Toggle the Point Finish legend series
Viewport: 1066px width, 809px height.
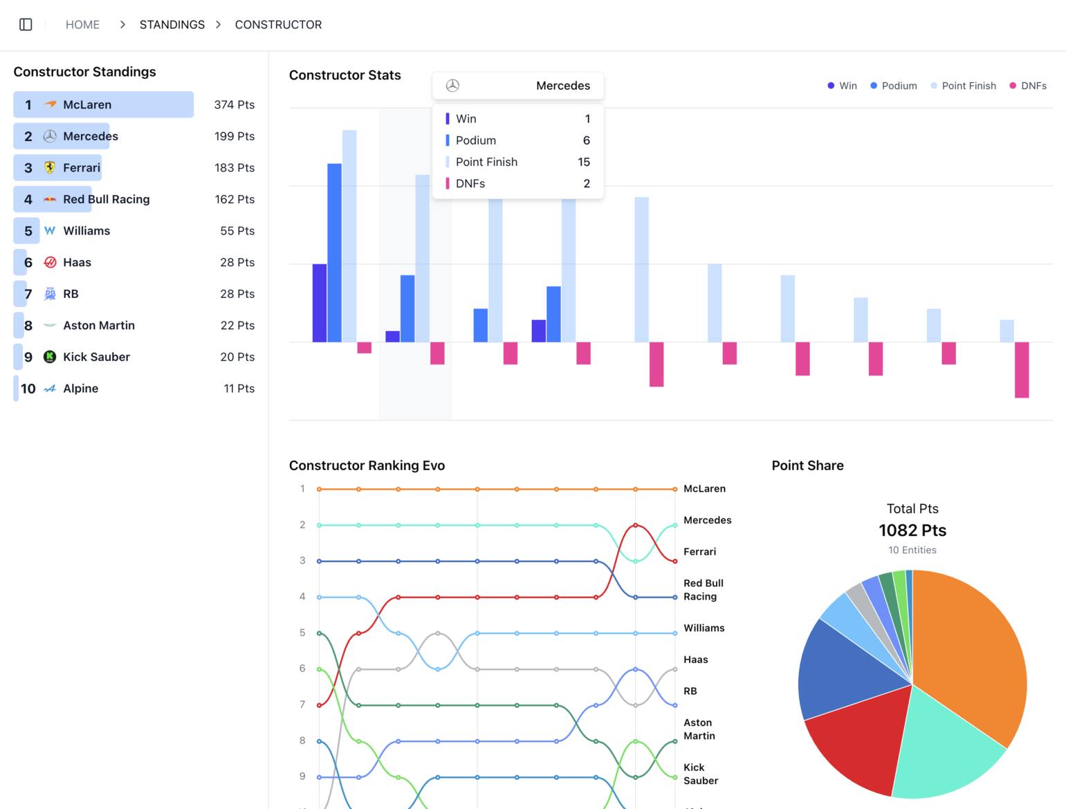[963, 86]
